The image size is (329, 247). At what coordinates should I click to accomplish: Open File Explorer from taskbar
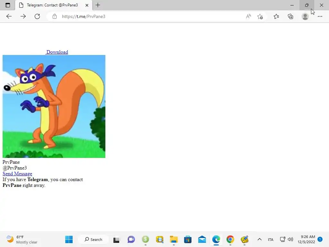point(174,239)
